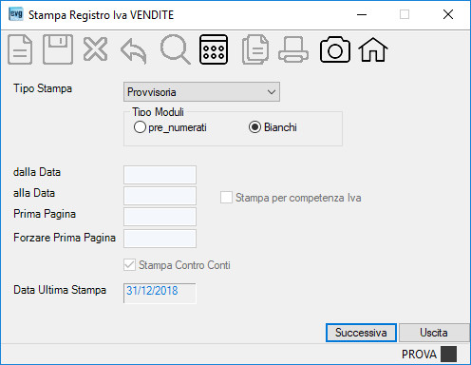This screenshot has width=471, height=365.
Task: Toggle Stampa Contro Conti checkbox
Action: (129, 265)
